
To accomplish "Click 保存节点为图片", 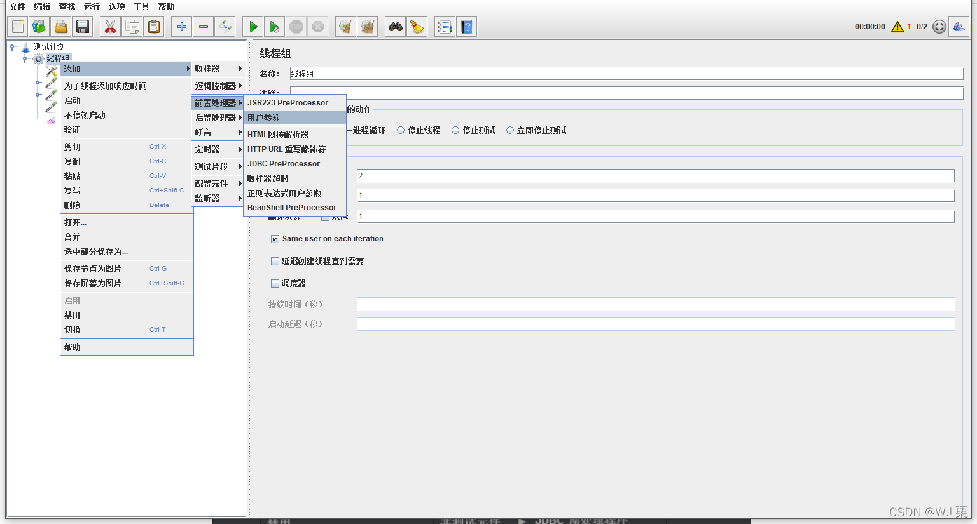I will coord(127,269).
